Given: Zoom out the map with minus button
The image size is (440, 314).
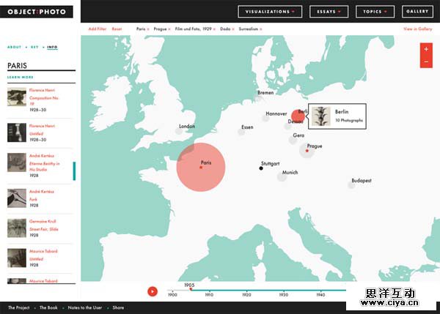Looking at the screenshot, I should (426, 62).
